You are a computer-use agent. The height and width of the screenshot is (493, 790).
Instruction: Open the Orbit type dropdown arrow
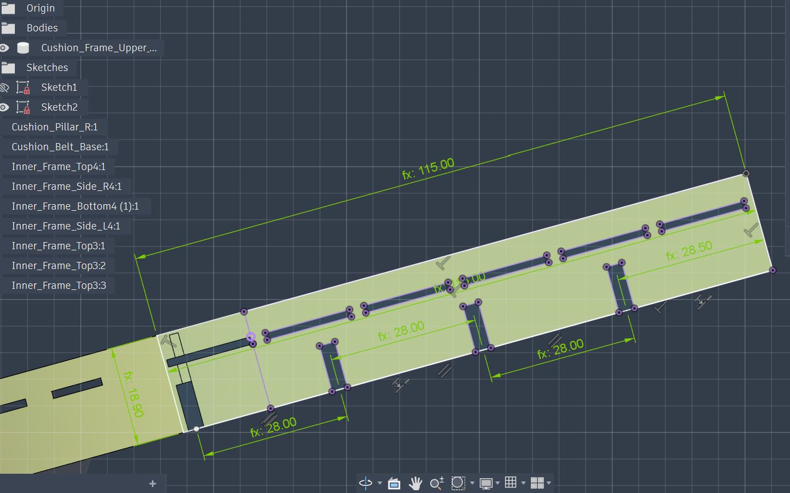pos(380,484)
